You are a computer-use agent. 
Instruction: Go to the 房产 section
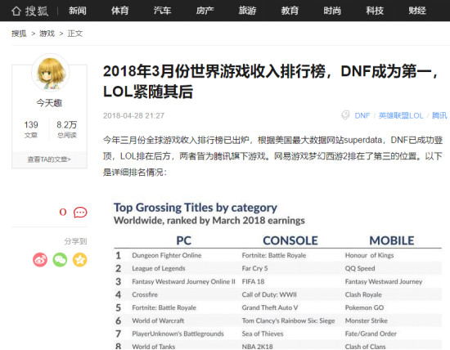click(205, 11)
